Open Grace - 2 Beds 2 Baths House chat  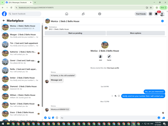(x=21, y=114)
